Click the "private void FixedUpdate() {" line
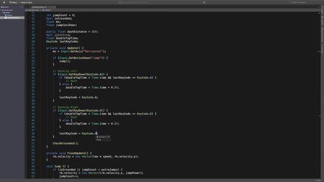 (69, 153)
